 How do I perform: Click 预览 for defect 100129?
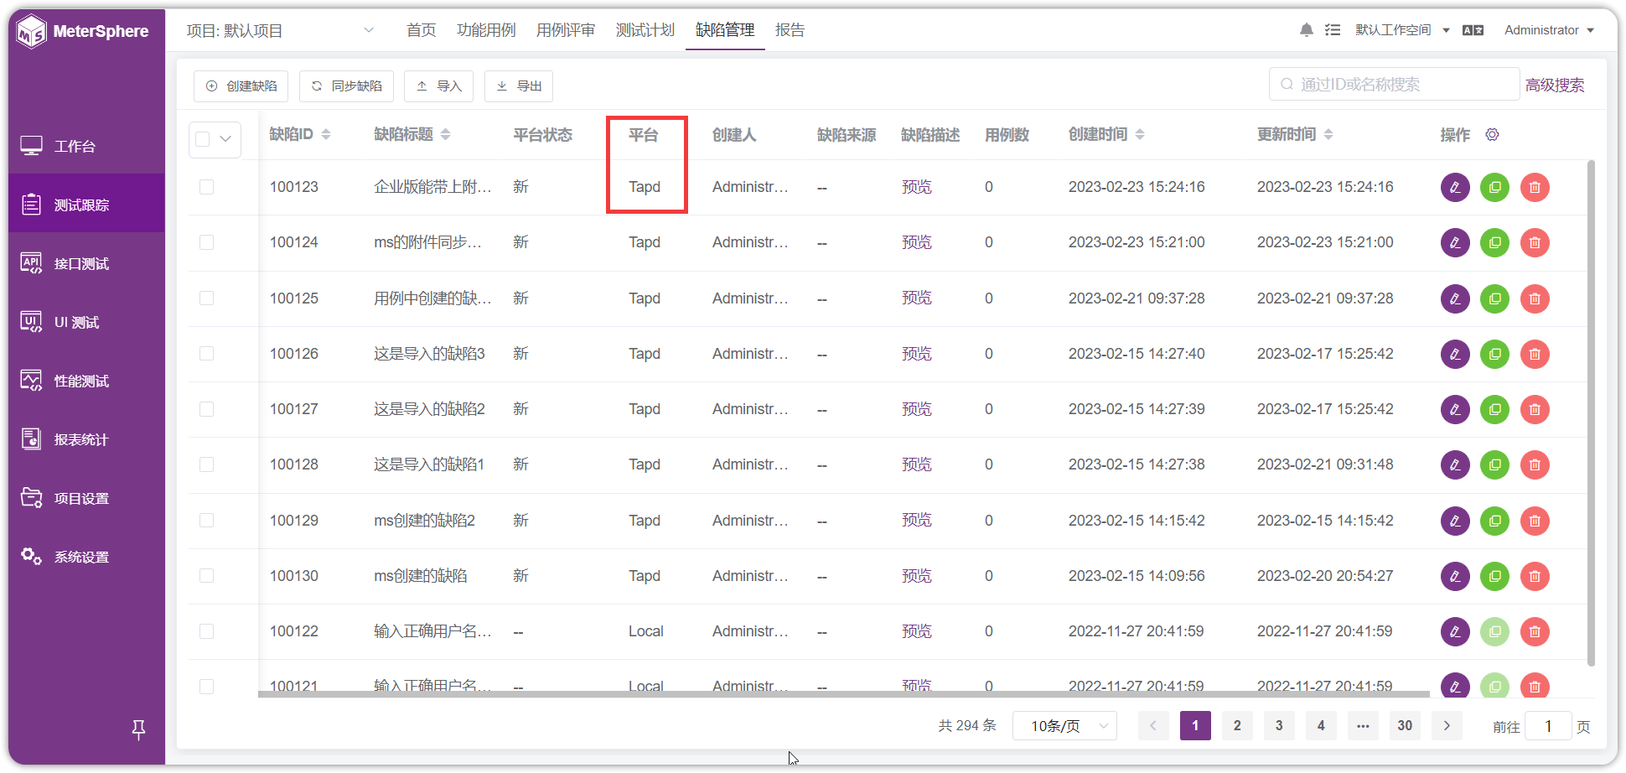tap(916, 521)
